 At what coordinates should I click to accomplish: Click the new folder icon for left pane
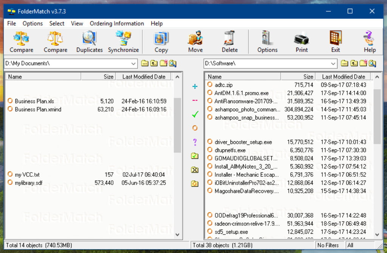tap(163, 63)
